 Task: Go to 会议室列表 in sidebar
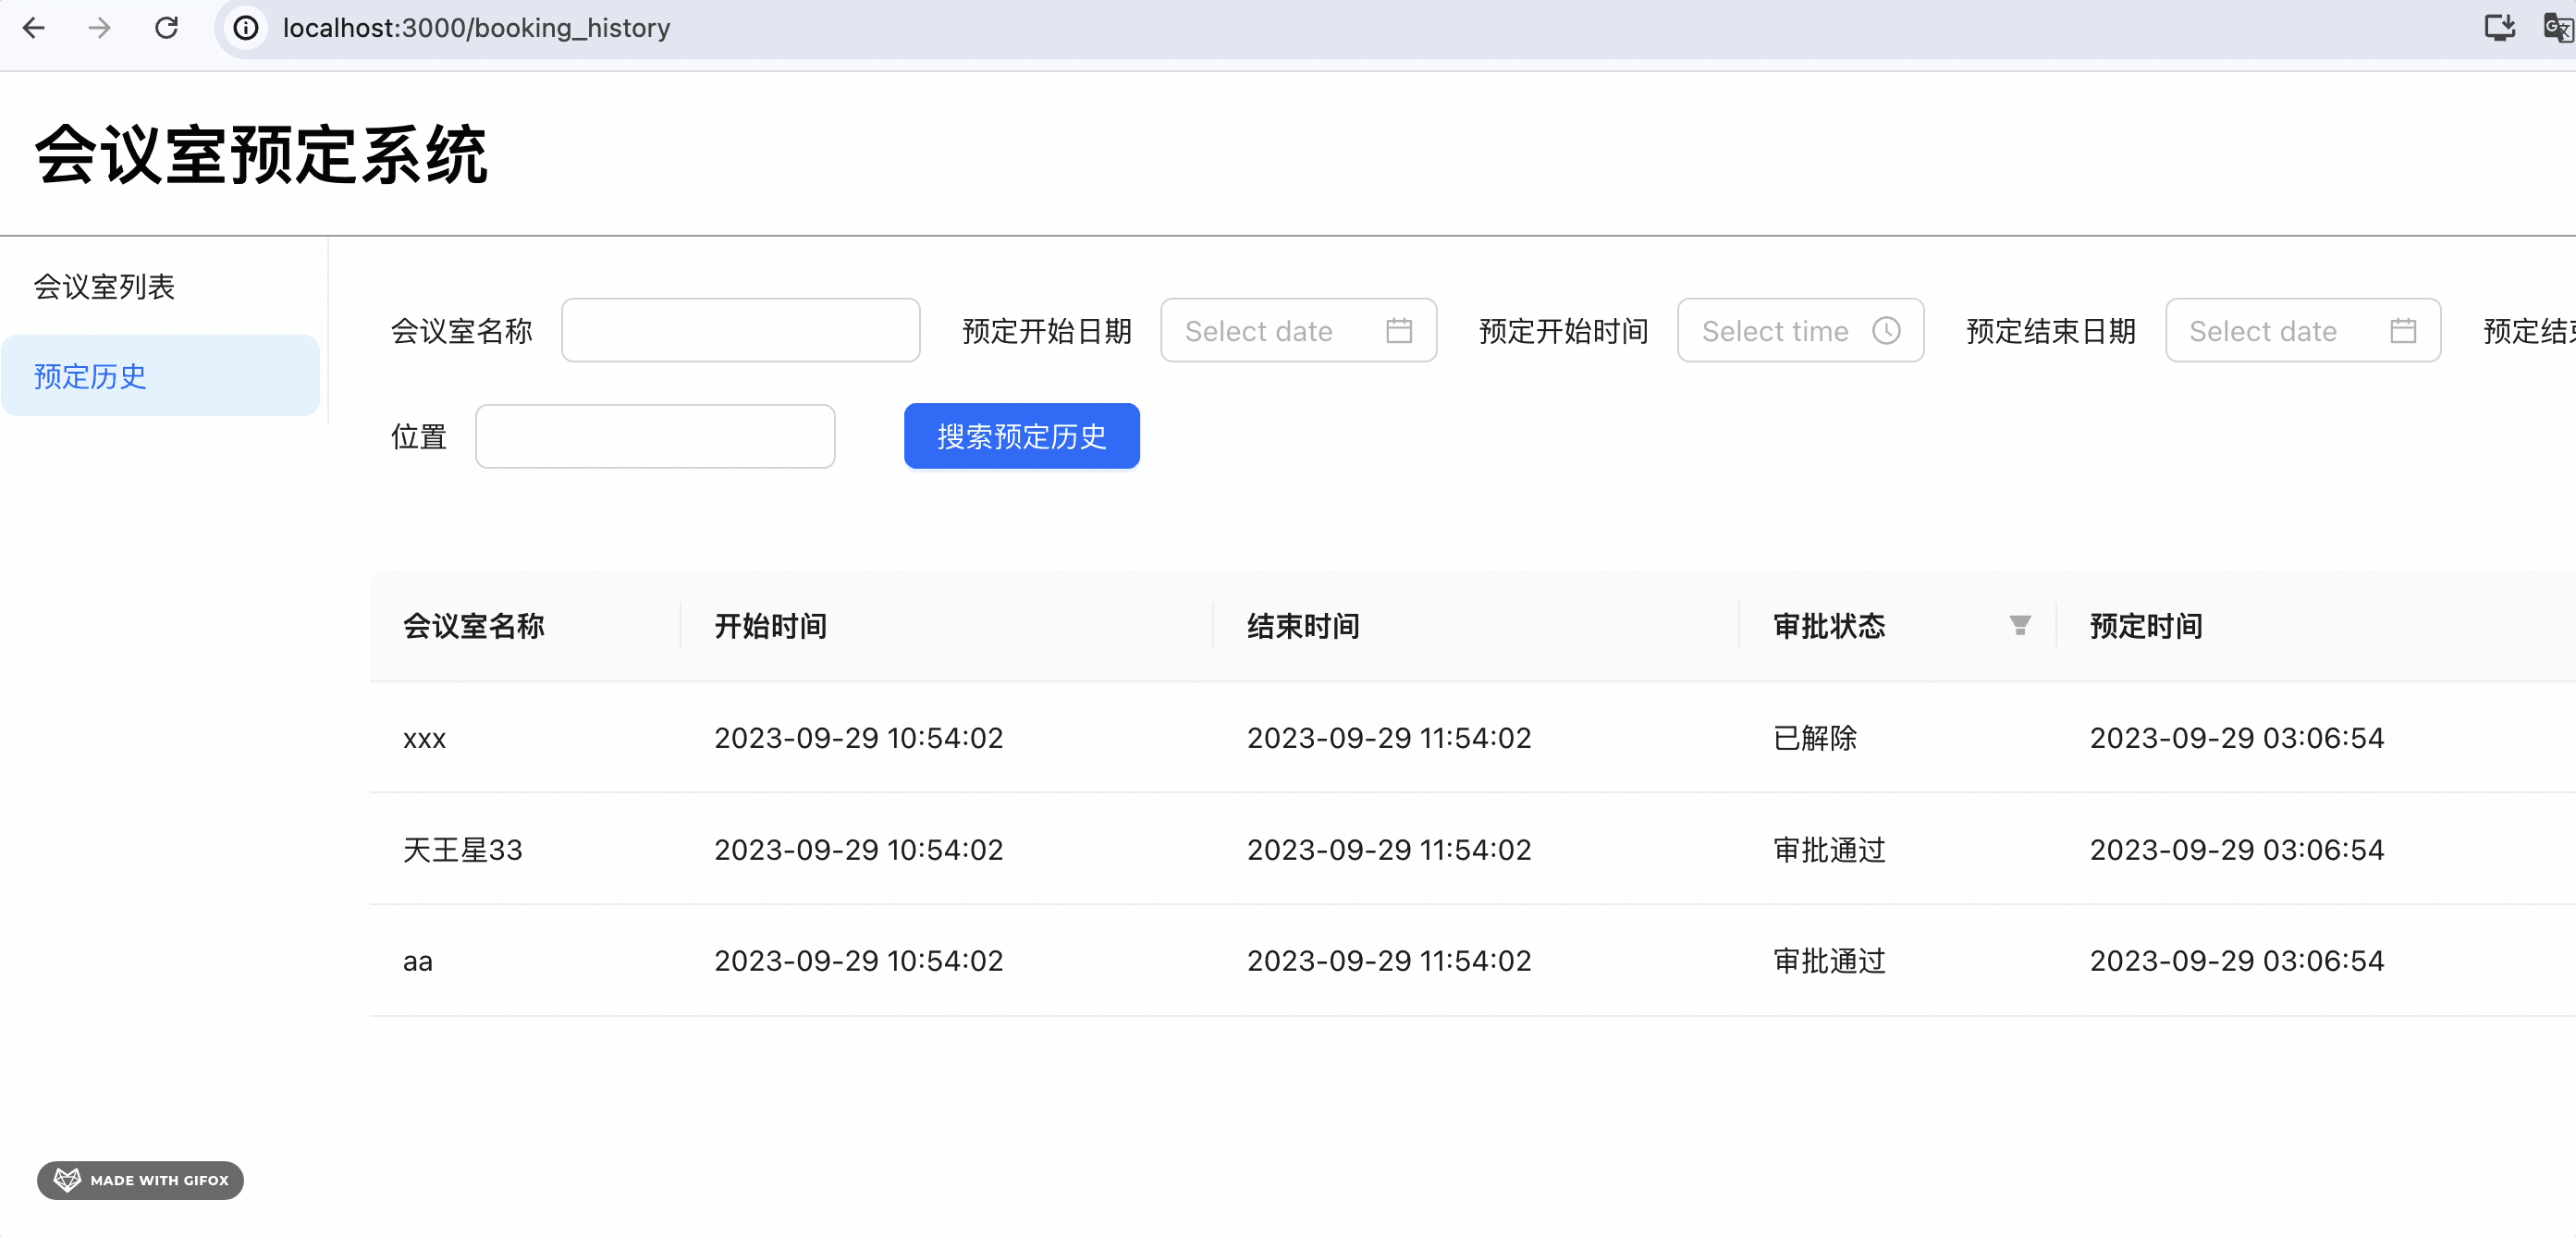click(104, 287)
